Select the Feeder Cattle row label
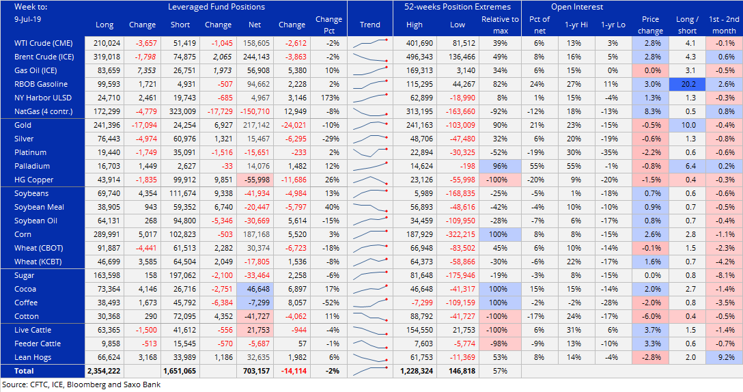The image size is (743, 392). click(x=38, y=344)
